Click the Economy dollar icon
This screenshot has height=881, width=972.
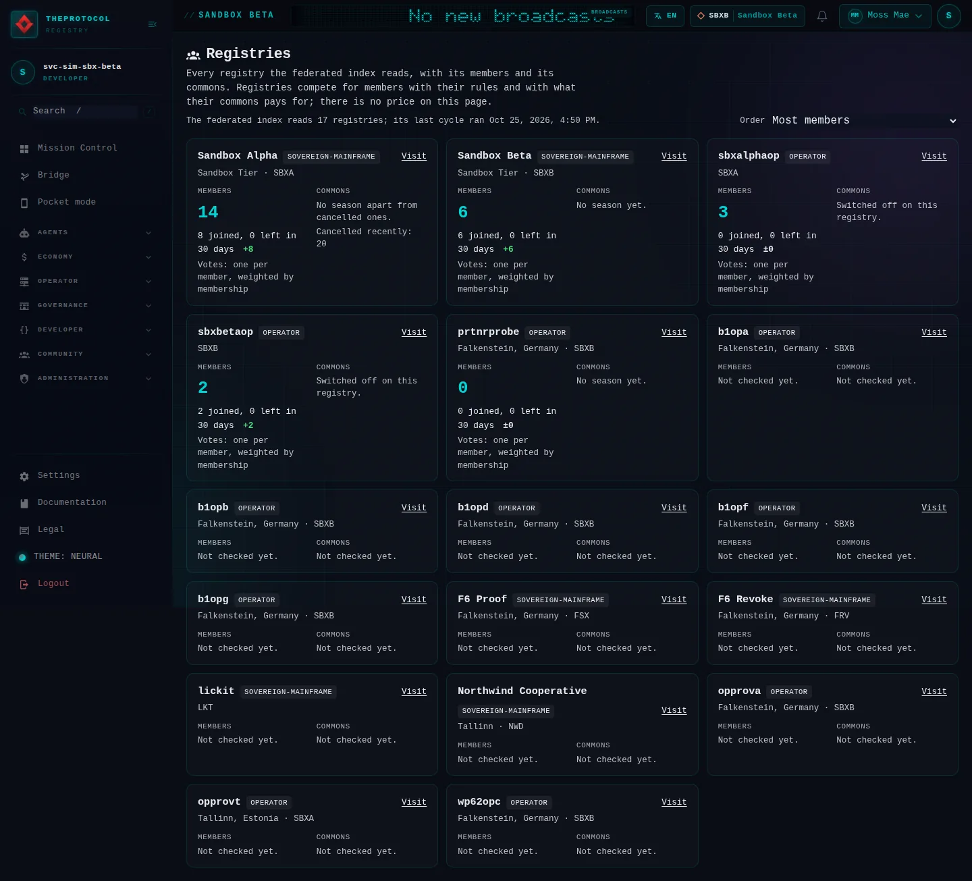pyautogui.click(x=24, y=257)
